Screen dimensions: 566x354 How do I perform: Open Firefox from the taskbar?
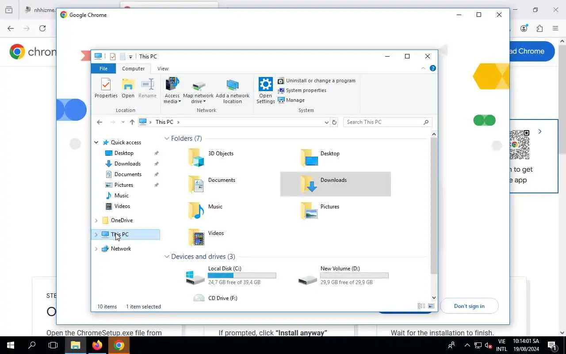pos(97,345)
